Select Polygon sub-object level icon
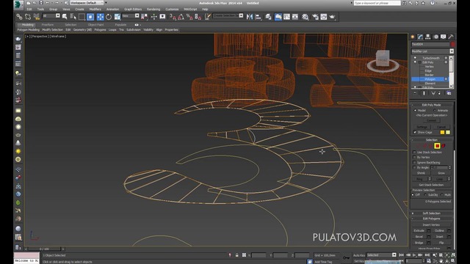The width and height of the screenshot is (470, 264). click(x=437, y=146)
